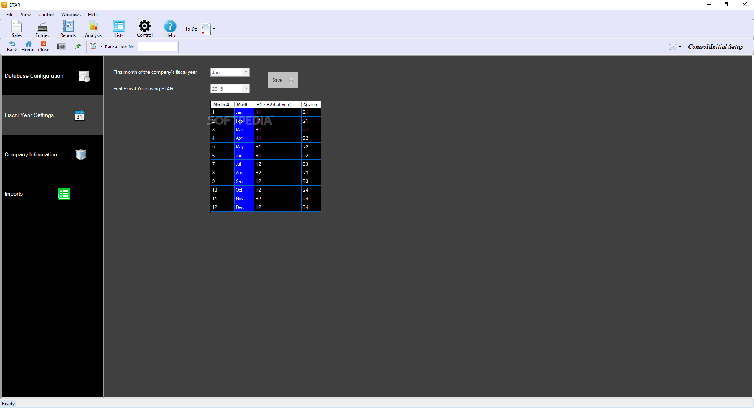
Task: Click the Control\Initial Setup breadcrumb title
Action: (x=715, y=47)
